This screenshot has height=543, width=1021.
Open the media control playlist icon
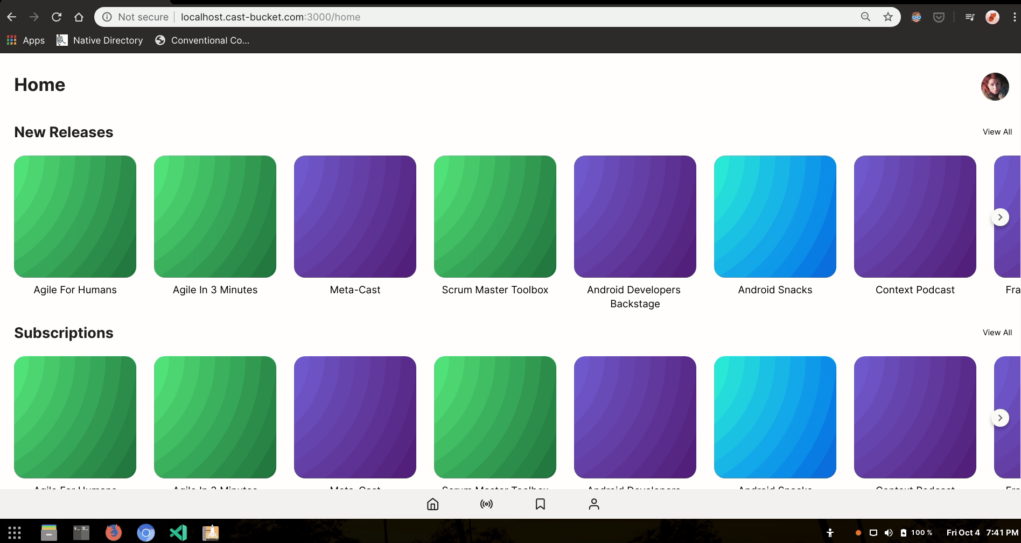click(970, 17)
